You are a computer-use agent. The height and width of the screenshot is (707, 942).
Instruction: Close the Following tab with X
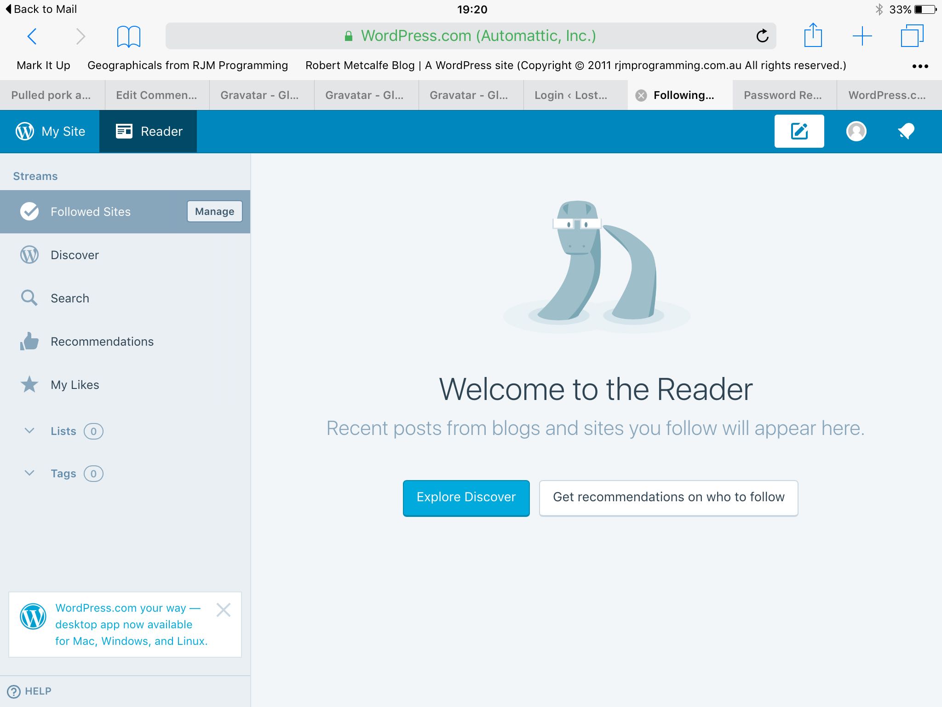click(641, 95)
